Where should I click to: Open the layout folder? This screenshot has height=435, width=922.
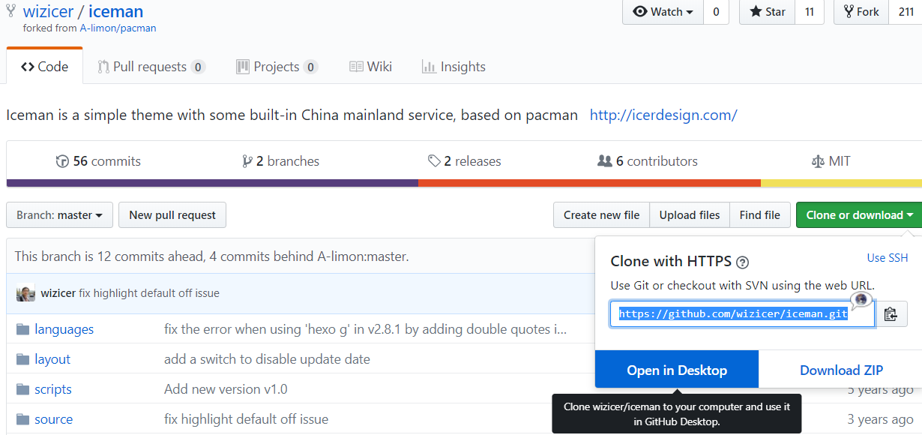(x=52, y=359)
